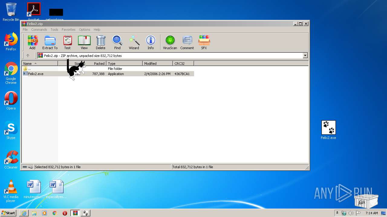Go up one folder level arrow
The height and width of the screenshot is (217, 387).
(28, 55)
